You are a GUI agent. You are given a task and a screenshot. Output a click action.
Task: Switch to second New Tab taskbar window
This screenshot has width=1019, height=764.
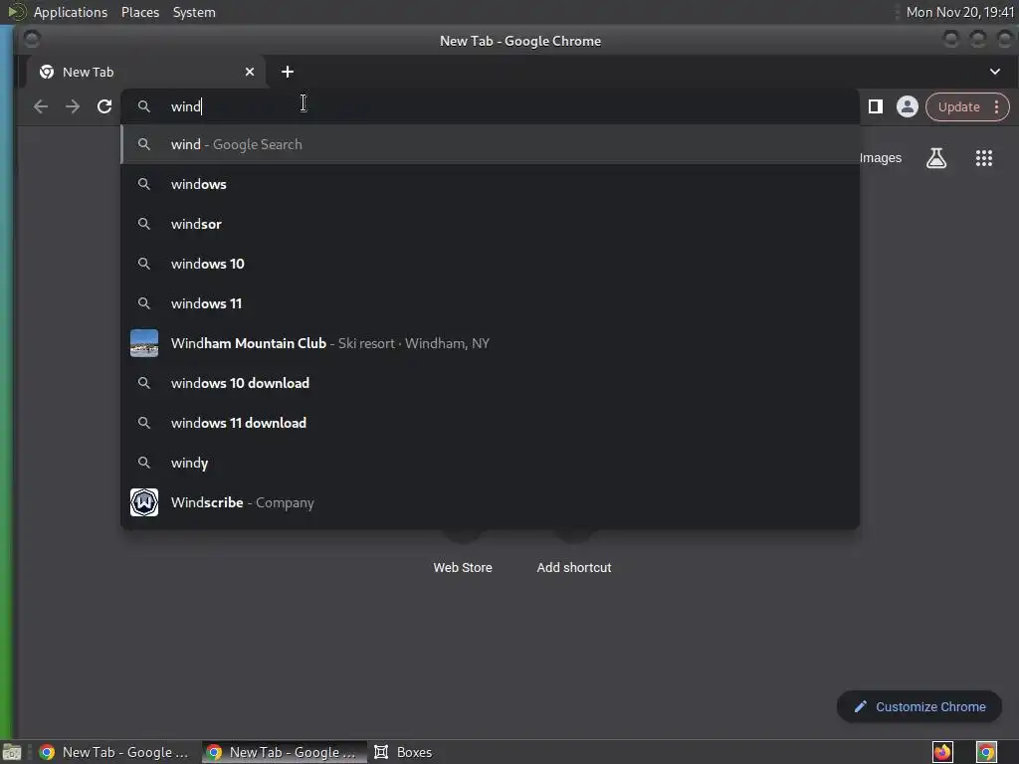coord(284,752)
